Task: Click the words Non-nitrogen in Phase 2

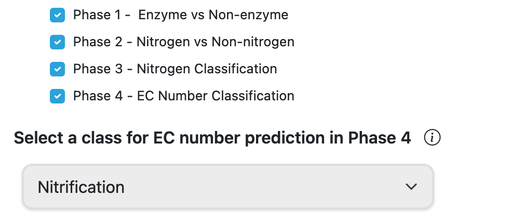Action: pos(253,42)
